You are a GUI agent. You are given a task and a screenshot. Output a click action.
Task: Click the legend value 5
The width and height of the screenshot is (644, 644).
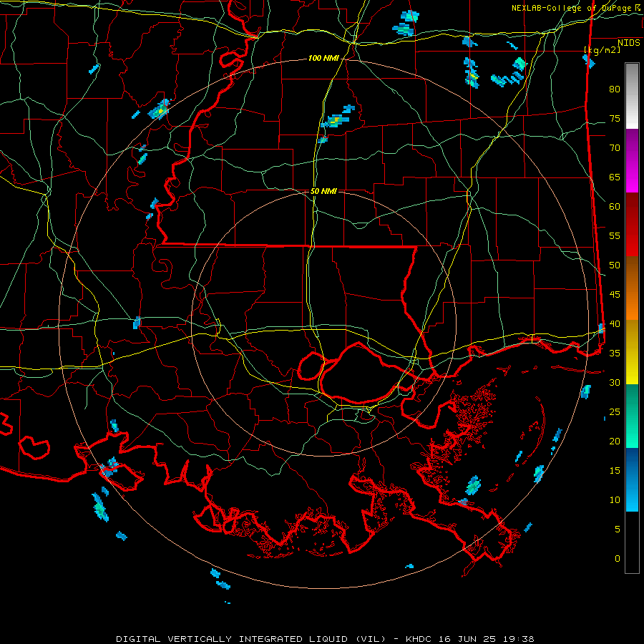click(618, 529)
